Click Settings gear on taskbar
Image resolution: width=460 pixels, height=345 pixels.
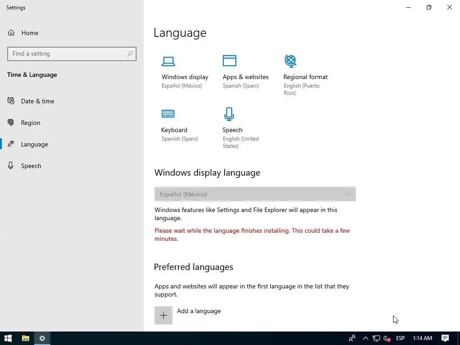[x=42, y=338]
